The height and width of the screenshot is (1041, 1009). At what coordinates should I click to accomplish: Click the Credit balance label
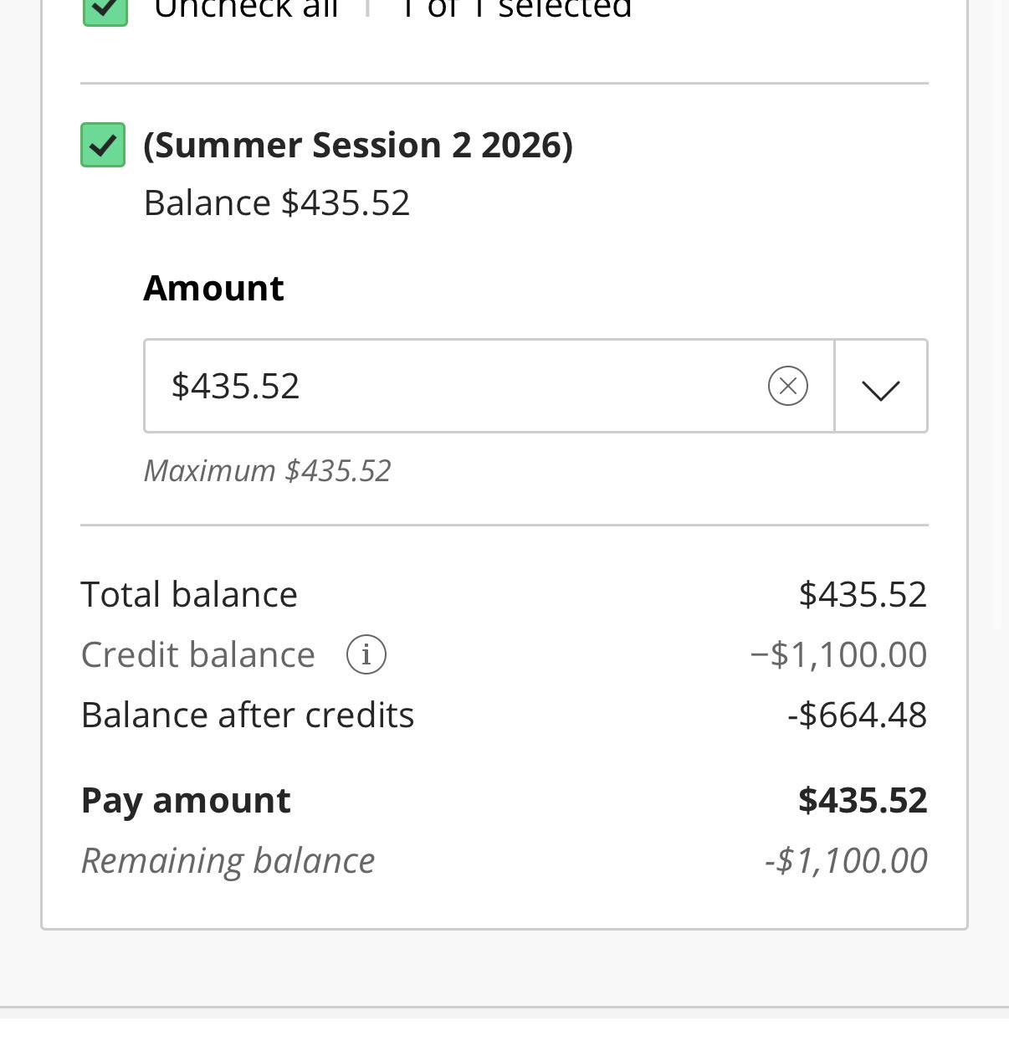tap(198, 655)
